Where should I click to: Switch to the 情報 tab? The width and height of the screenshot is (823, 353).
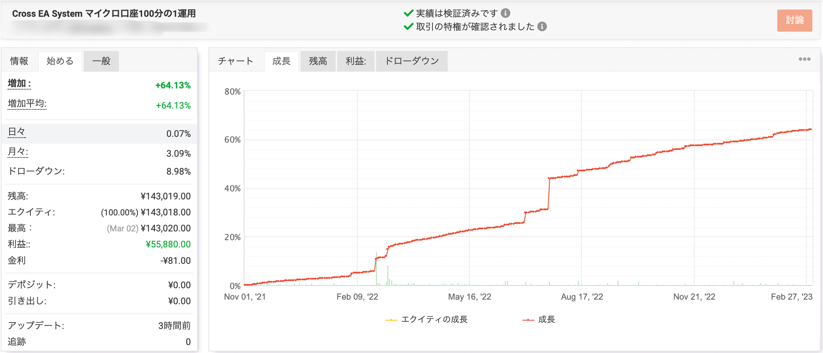[x=19, y=61]
